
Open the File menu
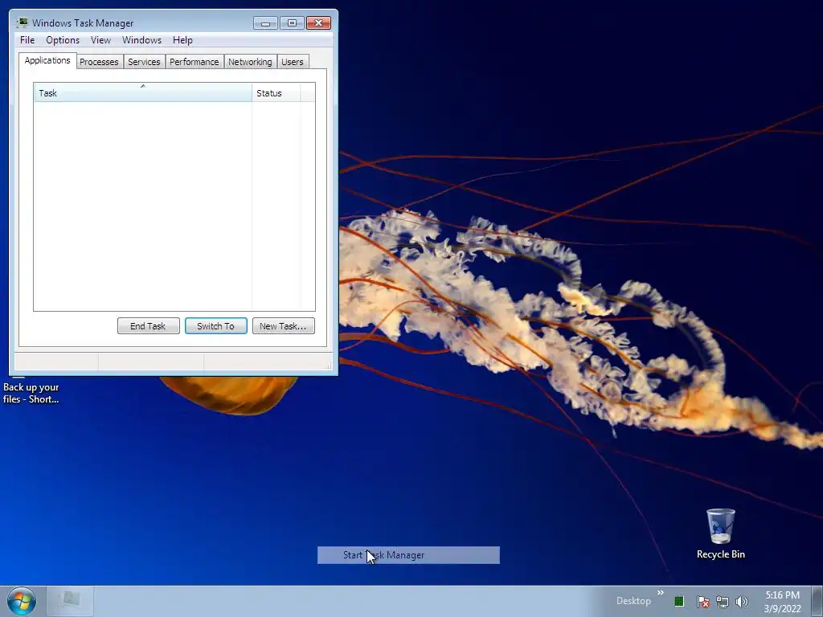27,40
